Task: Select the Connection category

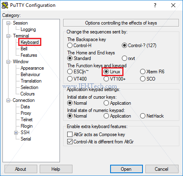Action: [23, 100]
